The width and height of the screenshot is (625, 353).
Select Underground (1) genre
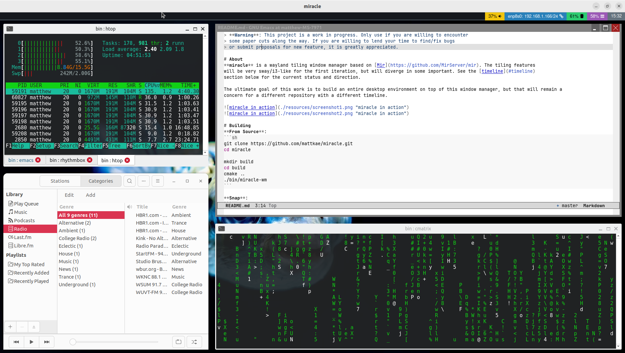coord(91,285)
